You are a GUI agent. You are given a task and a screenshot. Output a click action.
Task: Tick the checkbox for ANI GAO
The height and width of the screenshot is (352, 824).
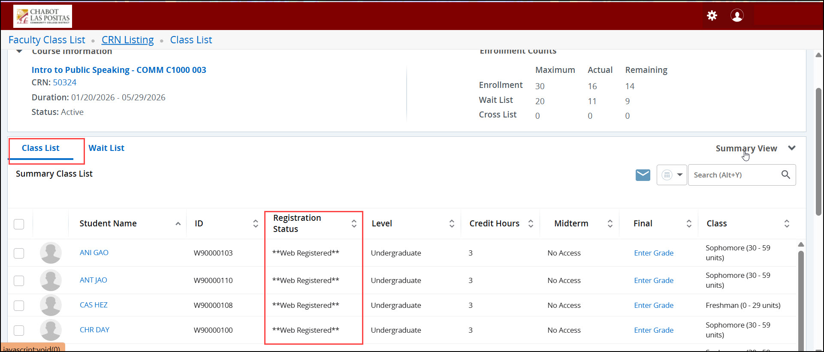(x=19, y=253)
